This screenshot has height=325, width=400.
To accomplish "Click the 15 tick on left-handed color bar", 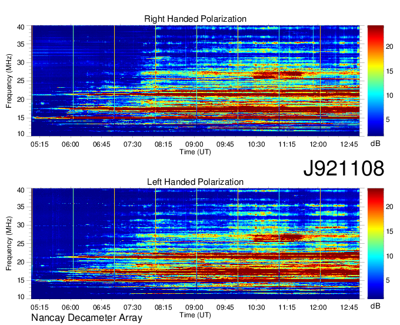I will (389, 231).
